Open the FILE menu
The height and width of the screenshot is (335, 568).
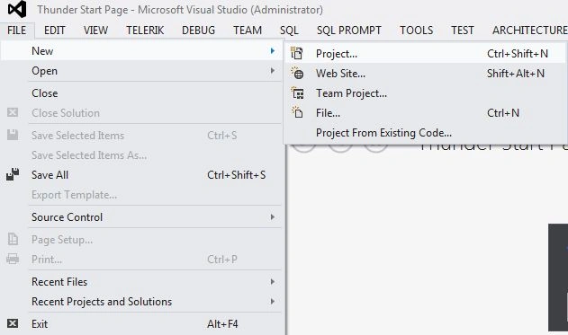[x=17, y=30]
